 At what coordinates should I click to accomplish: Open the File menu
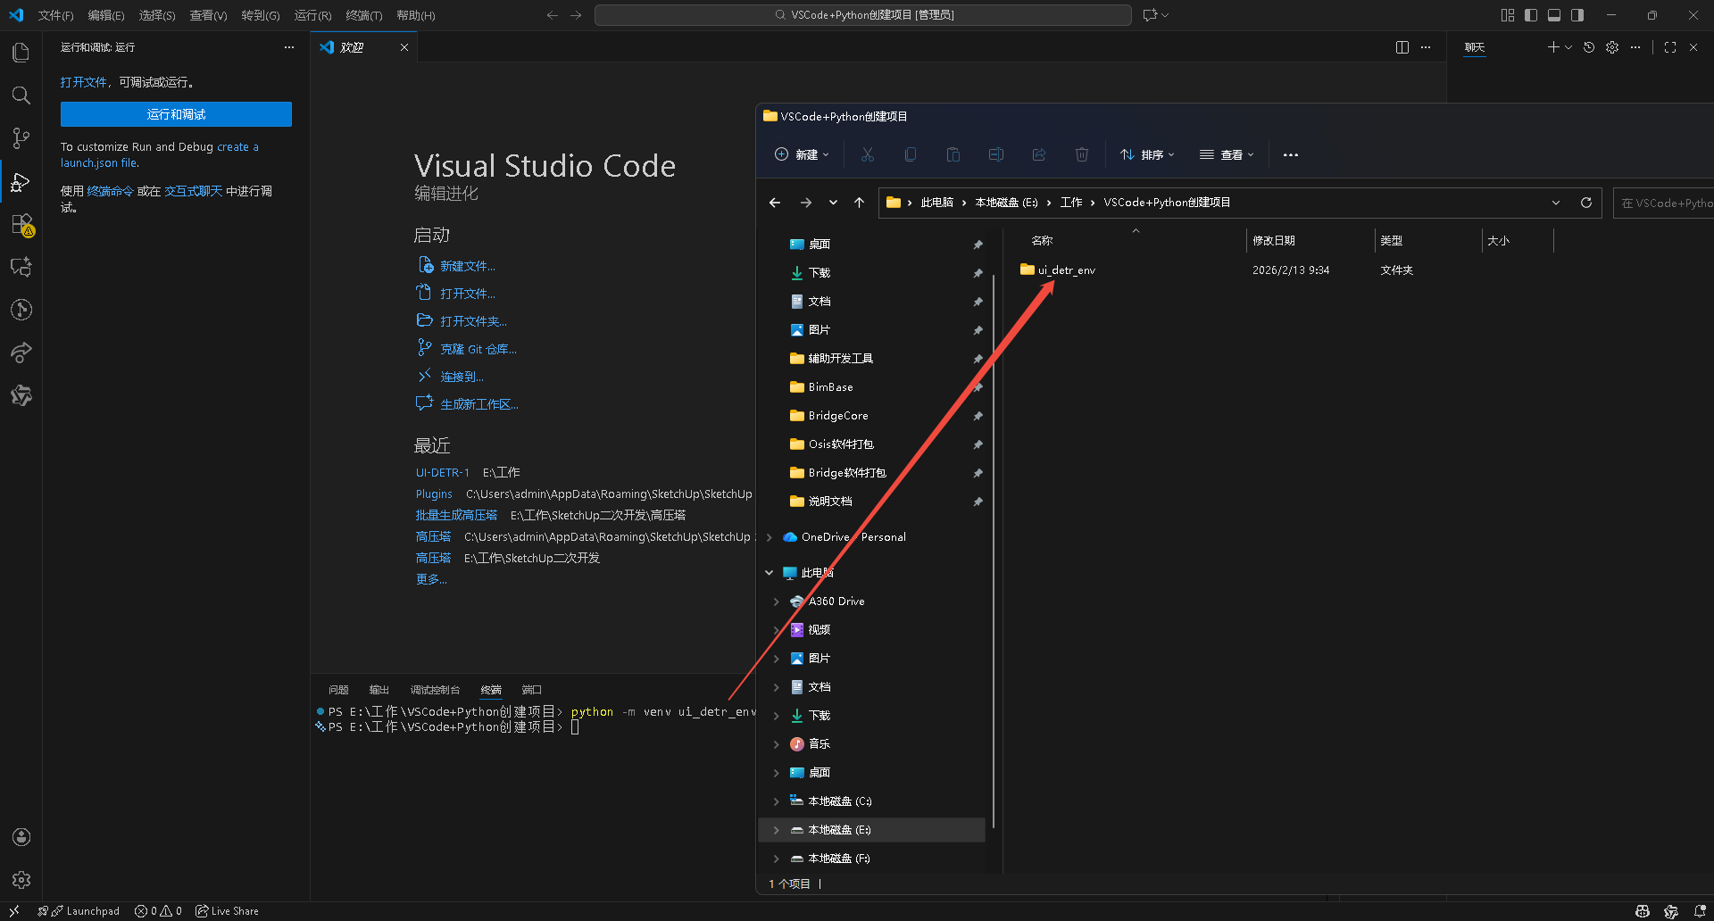click(x=55, y=15)
